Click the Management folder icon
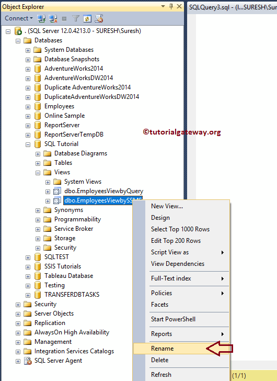 [x=27, y=342]
